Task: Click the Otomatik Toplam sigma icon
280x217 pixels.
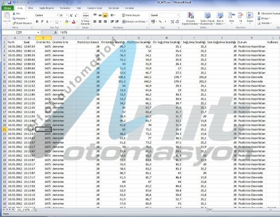Action: (x=259, y=13)
